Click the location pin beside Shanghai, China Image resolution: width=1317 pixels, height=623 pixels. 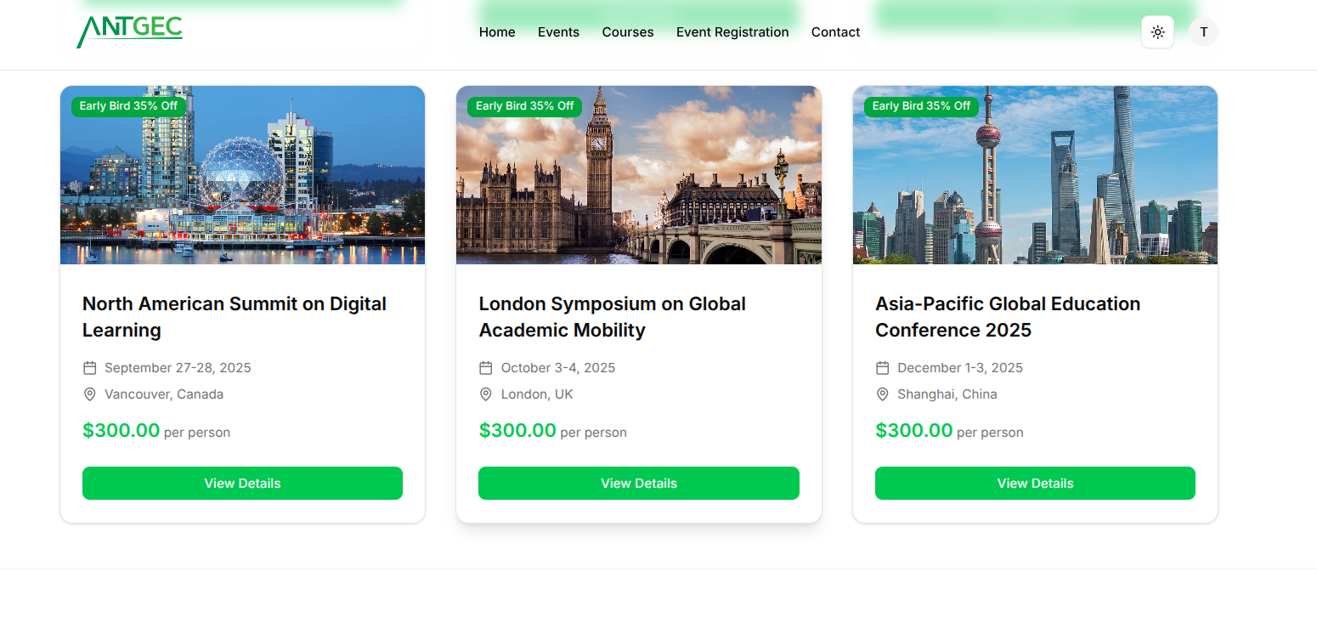point(881,394)
